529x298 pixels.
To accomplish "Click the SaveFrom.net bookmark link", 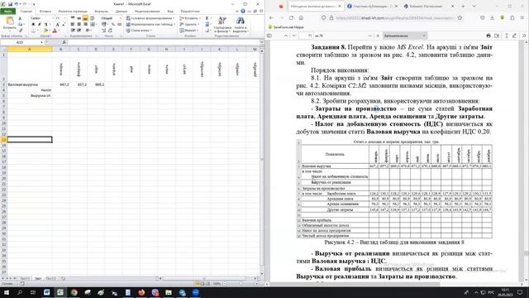I will tap(287, 27).
